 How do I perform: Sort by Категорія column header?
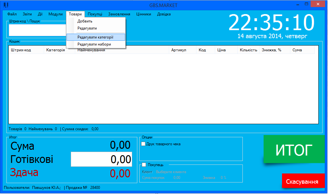[59, 50]
